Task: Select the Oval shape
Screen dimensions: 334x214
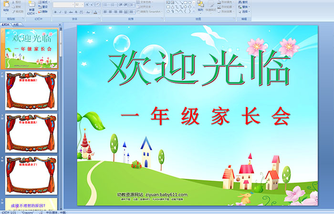Action: click(x=189, y=2)
